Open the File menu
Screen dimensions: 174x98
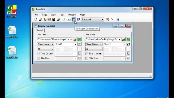click(36, 15)
